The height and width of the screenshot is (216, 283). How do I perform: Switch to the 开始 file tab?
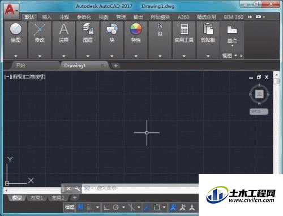(20, 66)
